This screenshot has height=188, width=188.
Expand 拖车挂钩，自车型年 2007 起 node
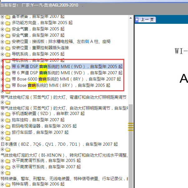tap(2, 120)
